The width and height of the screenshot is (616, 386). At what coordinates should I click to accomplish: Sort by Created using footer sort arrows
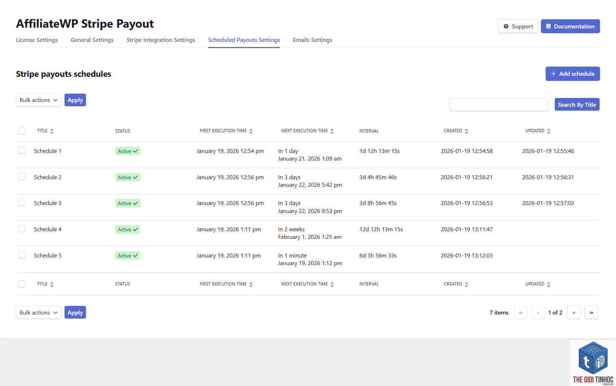(x=467, y=284)
